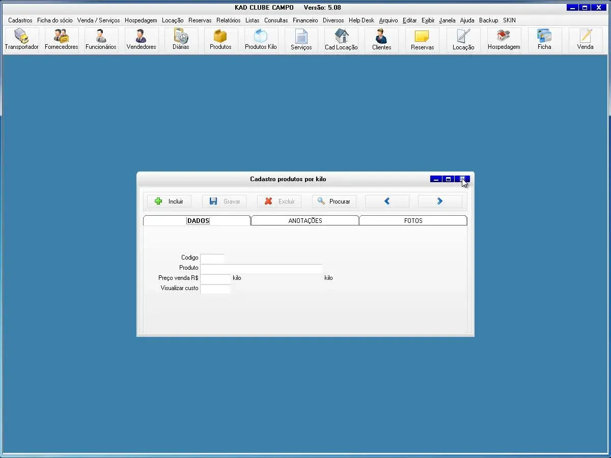Go to previous record with left arrow

387,202
